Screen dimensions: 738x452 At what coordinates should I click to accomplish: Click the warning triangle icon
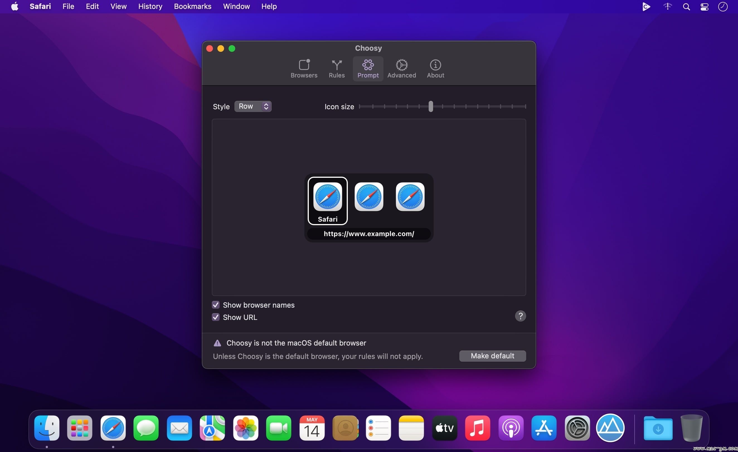coord(217,343)
